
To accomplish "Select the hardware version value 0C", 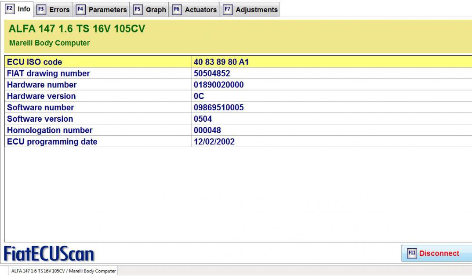I will 199,96.
